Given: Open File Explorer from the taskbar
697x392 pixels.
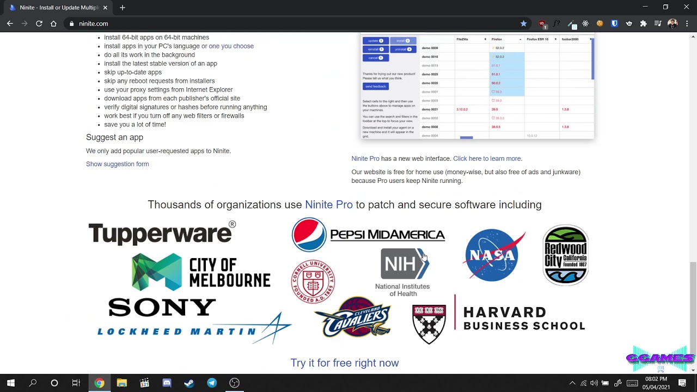Looking at the screenshot, I should 121,383.
